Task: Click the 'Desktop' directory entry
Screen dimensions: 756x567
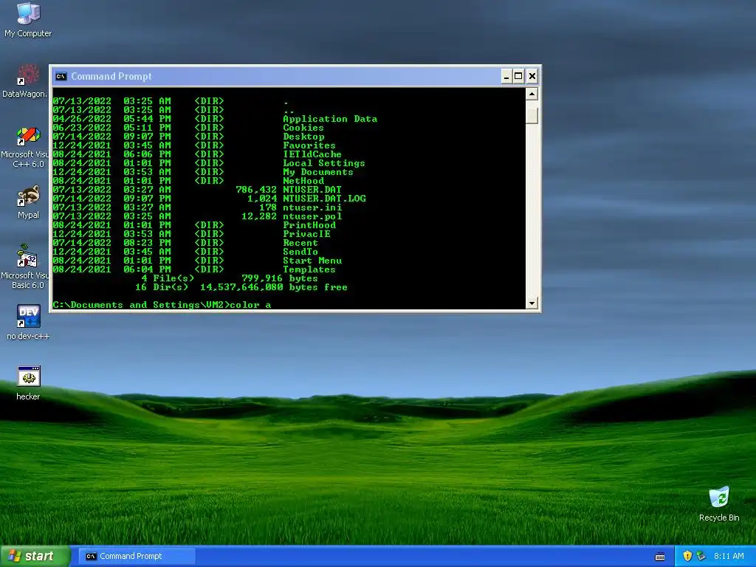Action: tap(303, 137)
